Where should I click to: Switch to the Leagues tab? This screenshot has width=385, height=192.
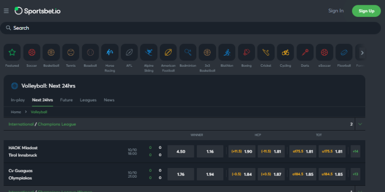pyautogui.click(x=88, y=100)
